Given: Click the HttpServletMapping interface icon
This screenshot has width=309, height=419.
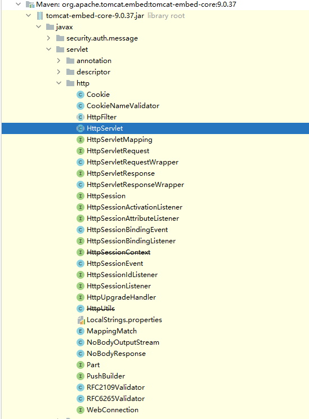Looking at the screenshot, I should [x=80, y=140].
